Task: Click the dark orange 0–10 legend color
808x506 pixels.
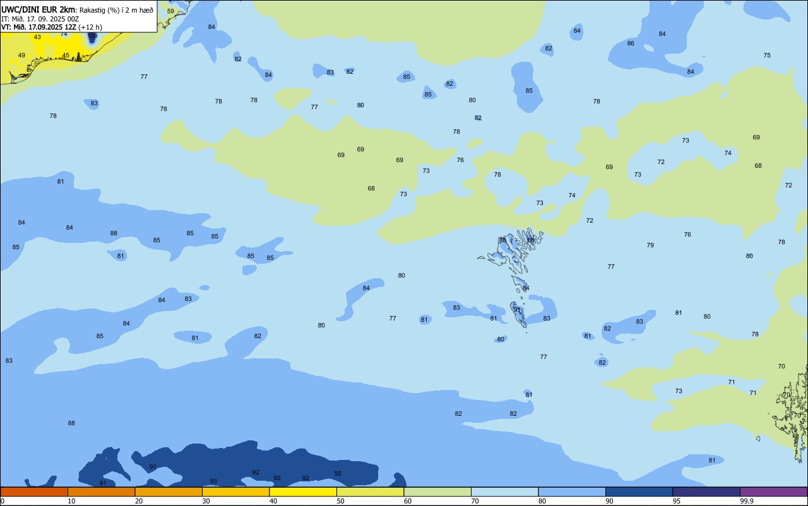Action: [x=34, y=491]
